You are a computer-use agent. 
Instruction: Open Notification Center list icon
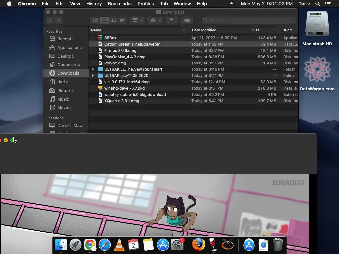pyautogui.click(x=328, y=4)
